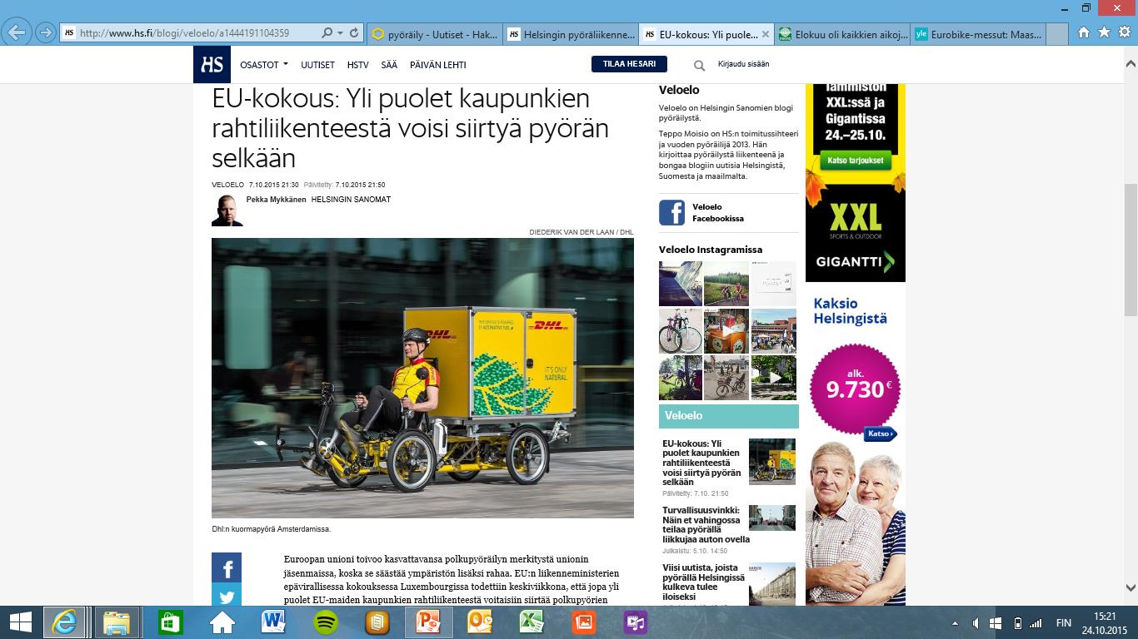Open PÄIVÄN LEHTI menu item
This screenshot has height=639, width=1138.
coord(438,65)
